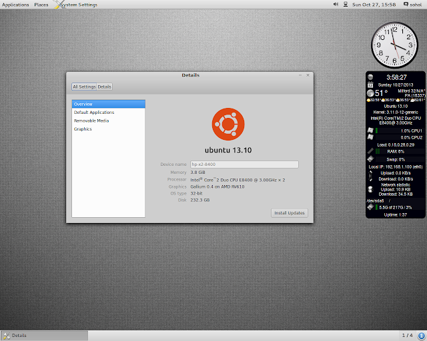Click the volume speaker icon in the top panel
The width and height of the screenshot is (427, 341).
click(336, 5)
